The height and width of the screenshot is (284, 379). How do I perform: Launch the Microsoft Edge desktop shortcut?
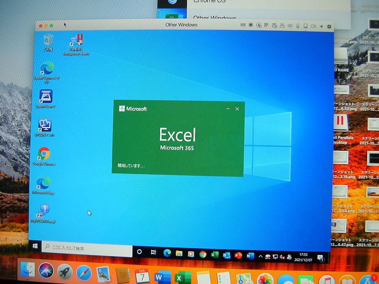(x=43, y=185)
